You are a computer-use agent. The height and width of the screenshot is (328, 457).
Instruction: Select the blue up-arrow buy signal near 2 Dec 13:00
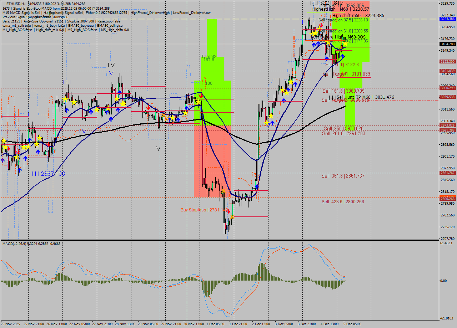point(257,186)
